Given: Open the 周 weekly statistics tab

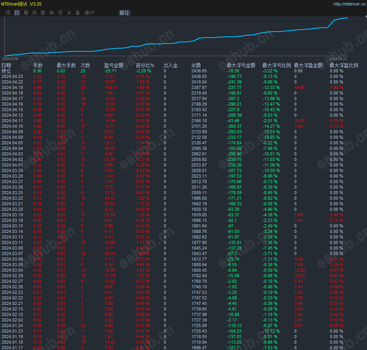Looking at the screenshot, I should click(x=26, y=13).
